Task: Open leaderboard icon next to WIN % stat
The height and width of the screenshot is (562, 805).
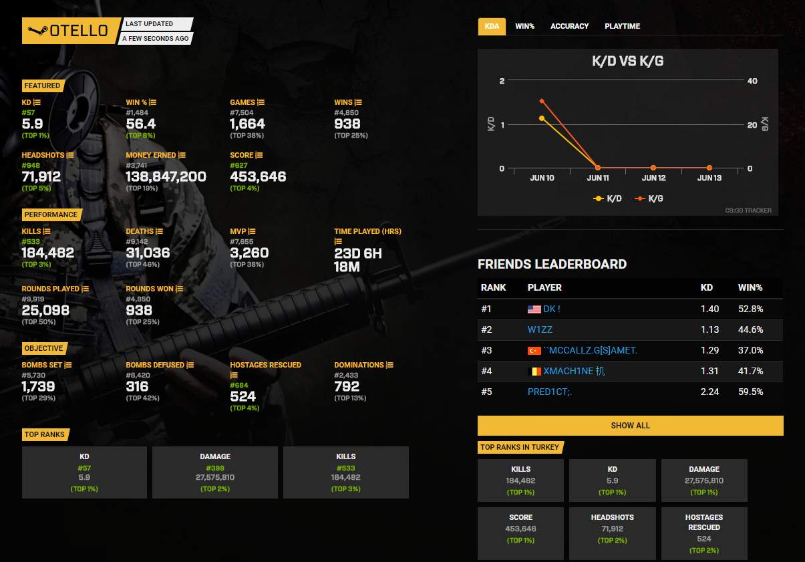Action: (x=153, y=102)
